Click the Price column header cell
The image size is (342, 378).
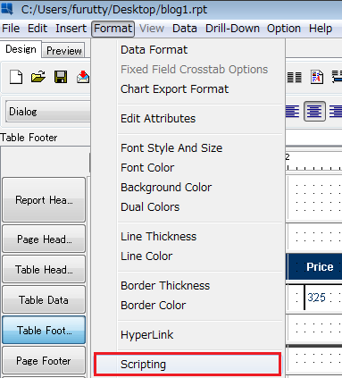click(314, 266)
